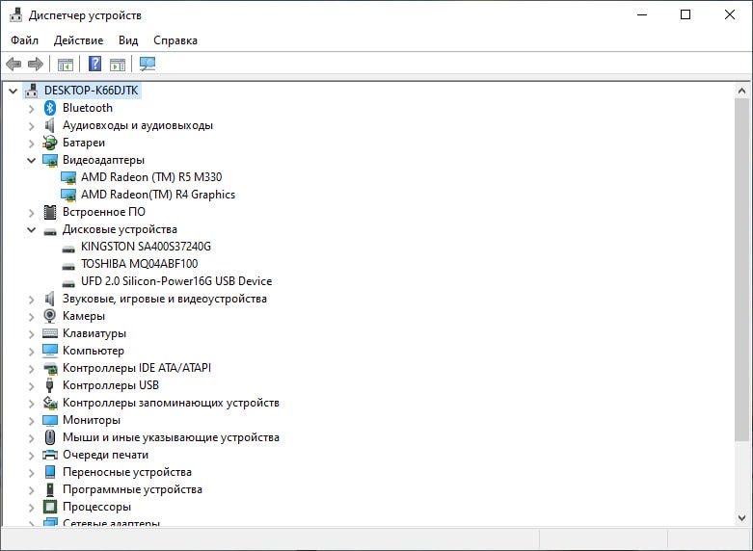Click the Процессоры chip icon
Image resolution: width=753 pixels, height=551 pixels.
50,507
